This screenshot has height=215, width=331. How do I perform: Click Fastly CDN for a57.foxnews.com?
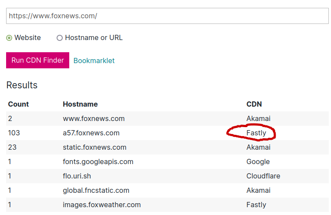[x=256, y=133]
